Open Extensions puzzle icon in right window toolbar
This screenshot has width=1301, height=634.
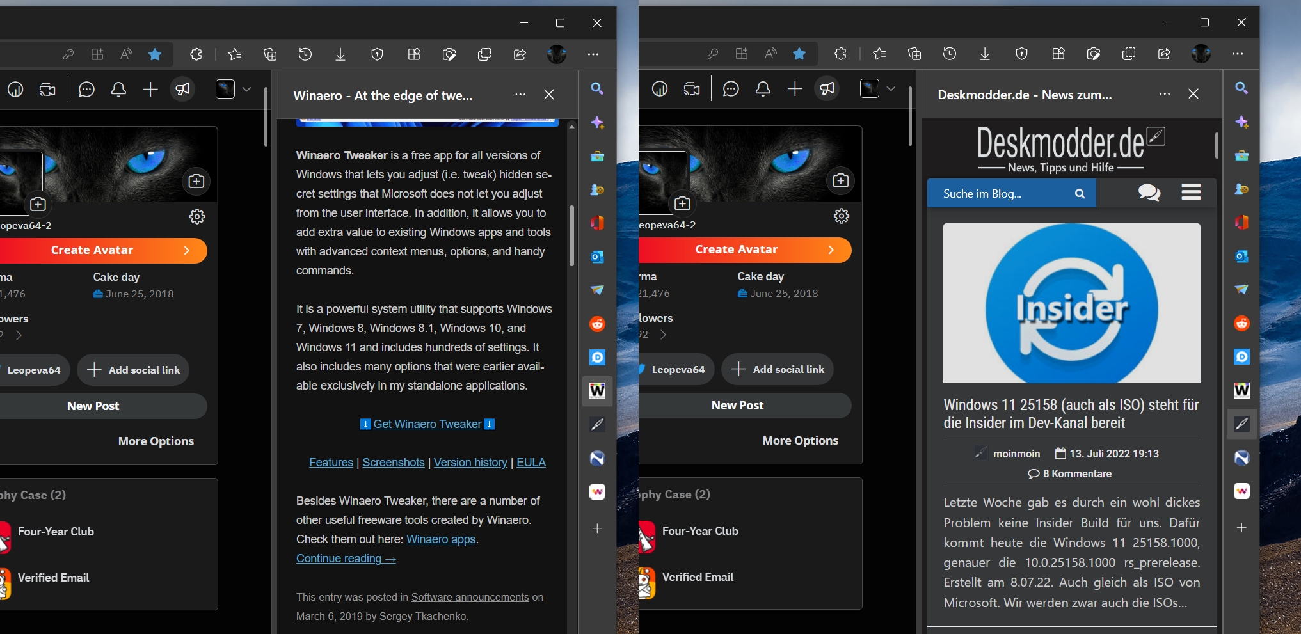841,54
